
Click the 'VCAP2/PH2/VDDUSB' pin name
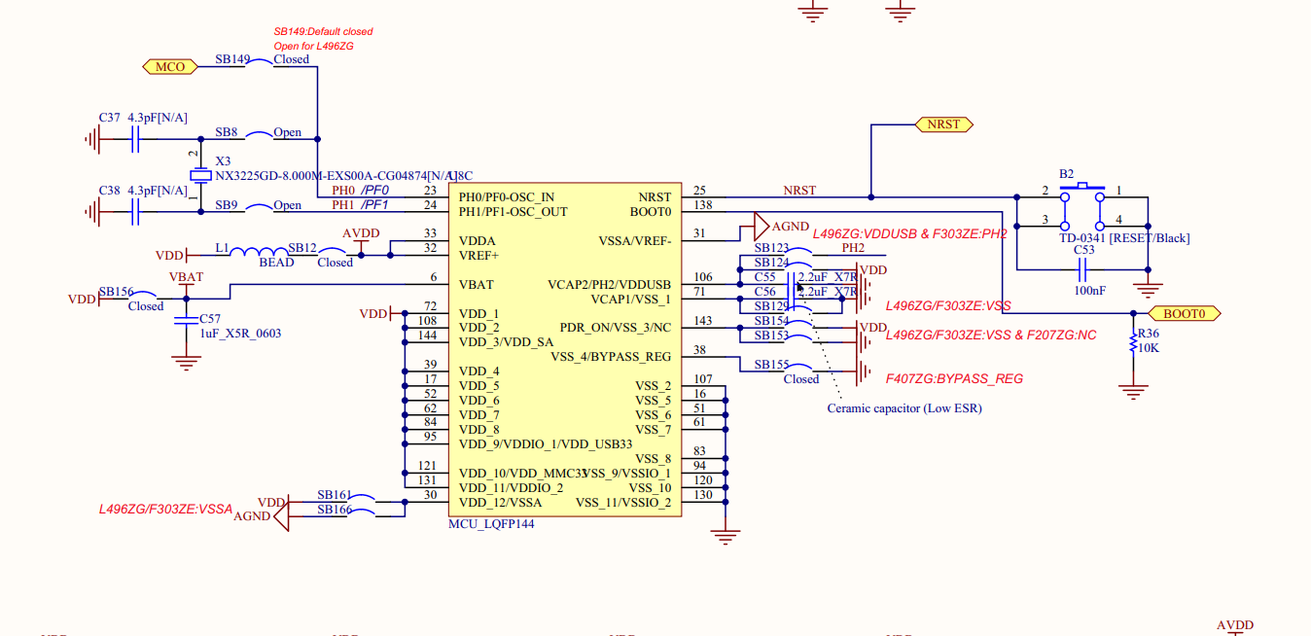coord(610,285)
